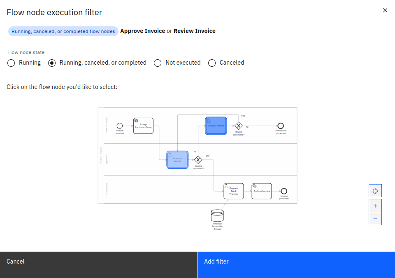Select the Approve Invoice task node

[x=177, y=159]
